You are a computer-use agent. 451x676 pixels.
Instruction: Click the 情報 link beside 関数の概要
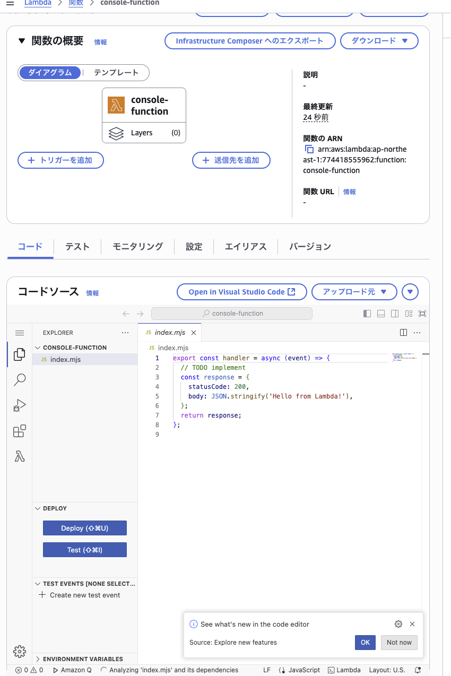point(100,42)
